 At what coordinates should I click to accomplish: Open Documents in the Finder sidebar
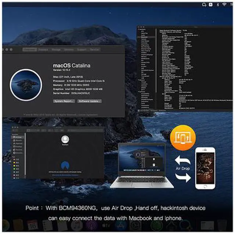click(18, 150)
